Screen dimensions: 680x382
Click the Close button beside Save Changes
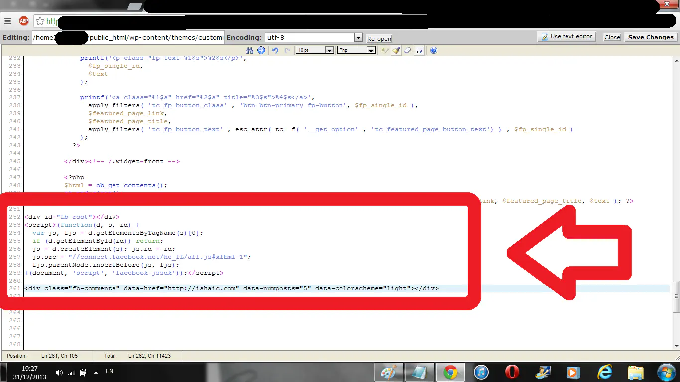pyautogui.click(x=612, y=37)
